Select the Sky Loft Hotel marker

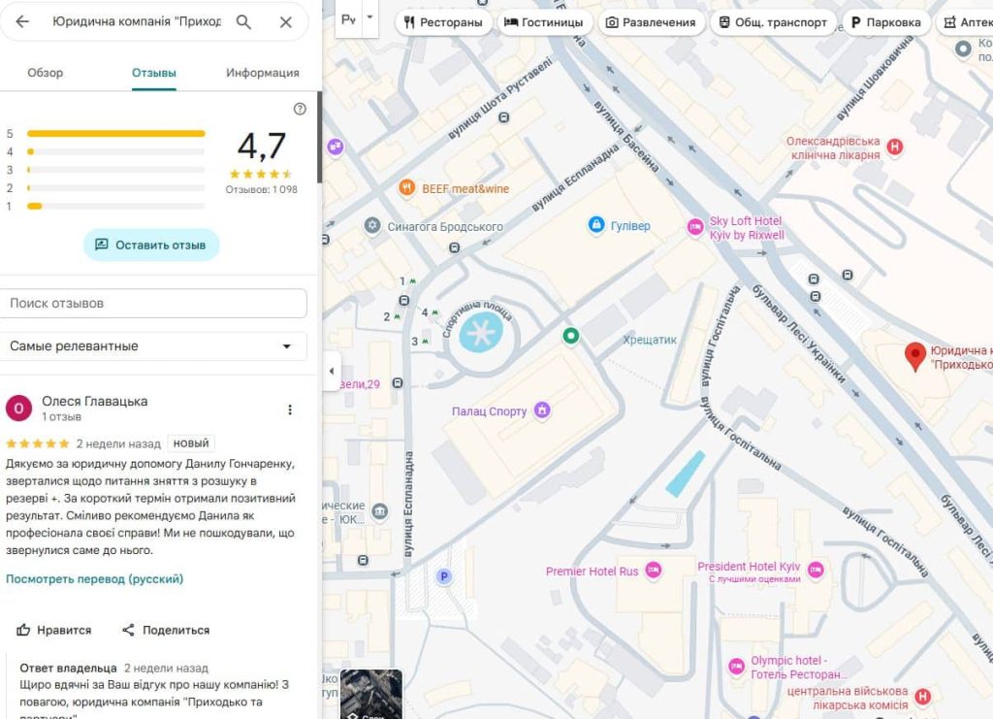tap(694, 227)
